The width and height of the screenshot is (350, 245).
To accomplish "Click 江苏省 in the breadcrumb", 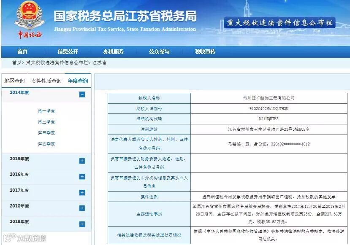I will (x=99, y=63).
